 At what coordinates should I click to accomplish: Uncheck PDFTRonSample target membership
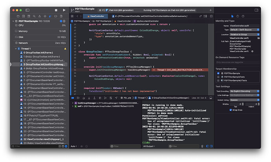pos(218,73)
